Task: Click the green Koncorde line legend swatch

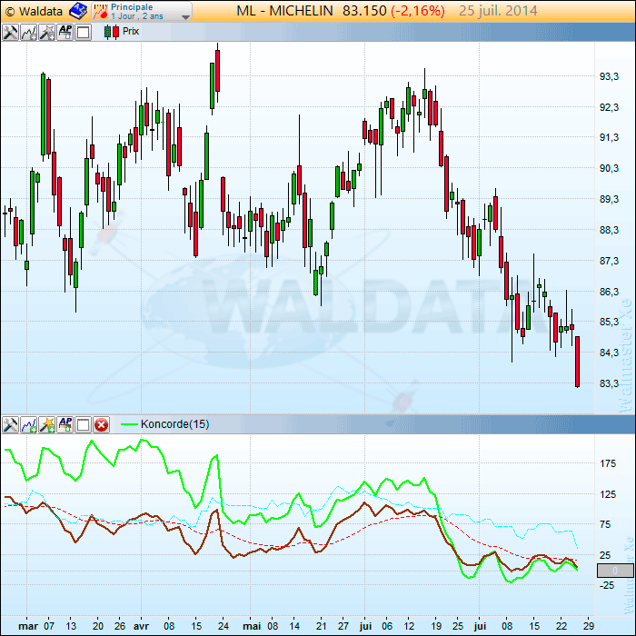Action: point(129,424)
